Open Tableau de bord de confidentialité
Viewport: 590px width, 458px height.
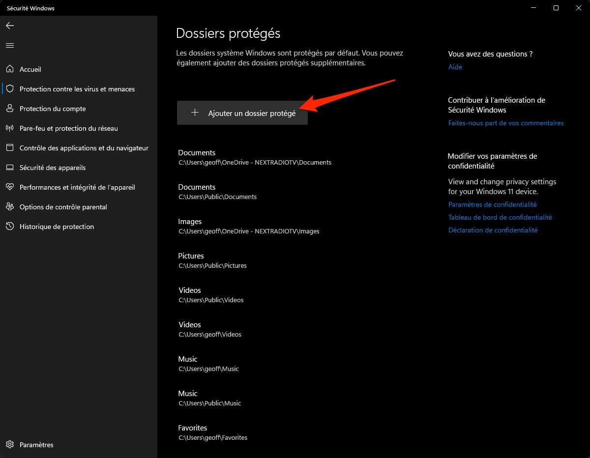(x=500, y=217)
